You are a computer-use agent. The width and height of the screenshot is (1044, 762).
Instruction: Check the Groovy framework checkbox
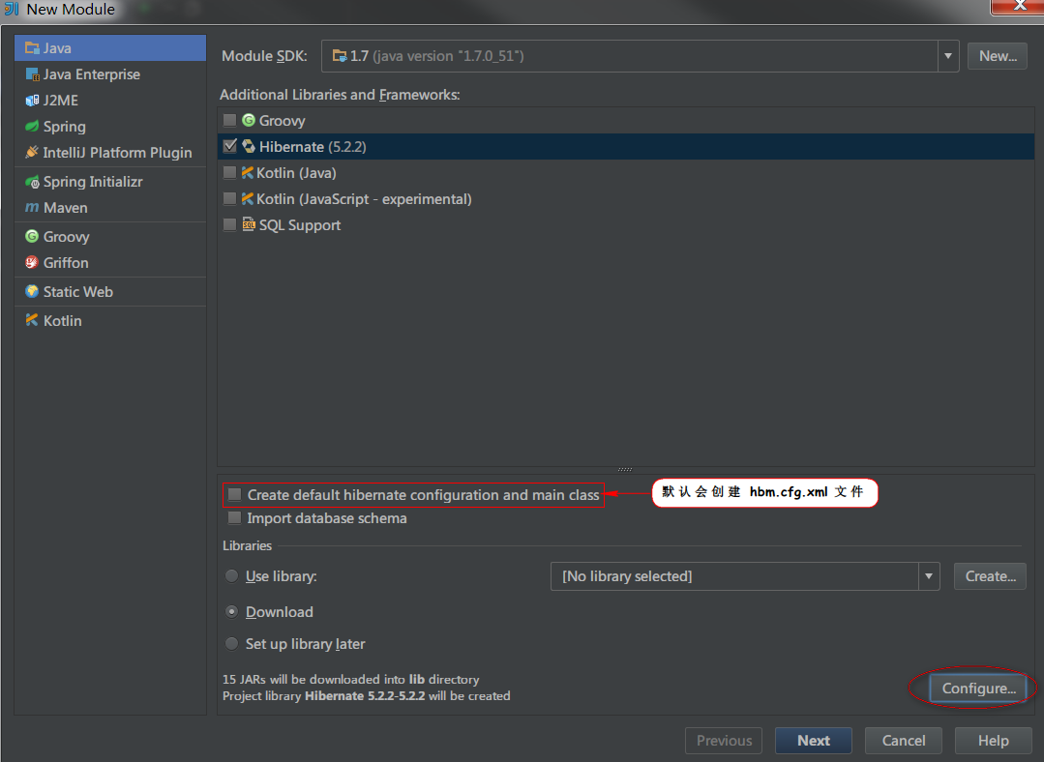[x=229, y=120]
